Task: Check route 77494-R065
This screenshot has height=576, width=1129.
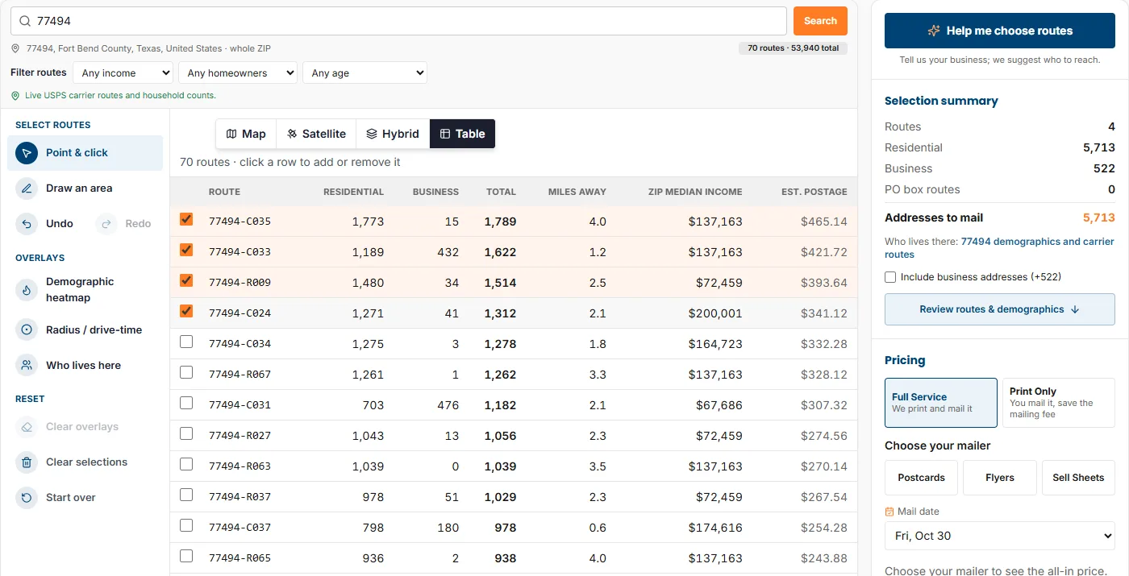Action: 186,556
